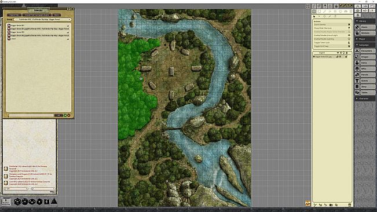Expand the Character sidebar section
Screen dimensions: 377x212
(365, 98)
